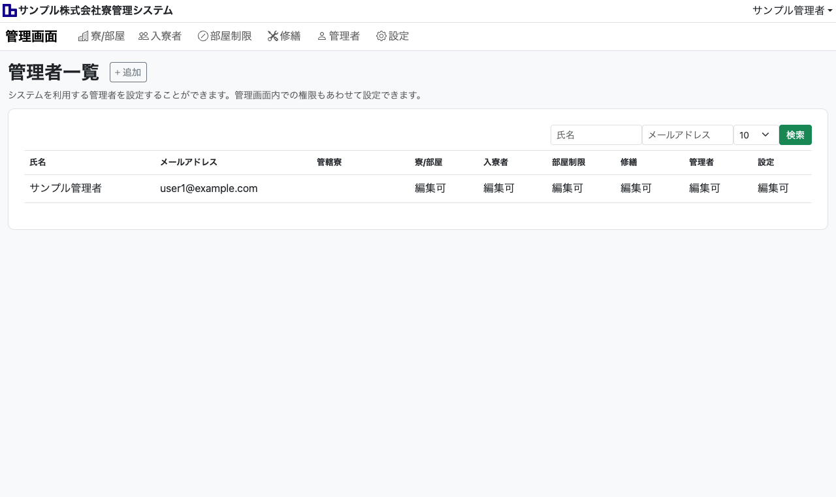836x497 pixels.
Task: Open the サンプル管理者 user dropdown menu
Action: point(792,10)
